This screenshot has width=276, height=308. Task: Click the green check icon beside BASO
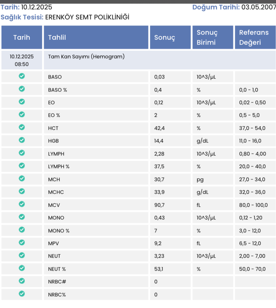[x=22, y=76]
